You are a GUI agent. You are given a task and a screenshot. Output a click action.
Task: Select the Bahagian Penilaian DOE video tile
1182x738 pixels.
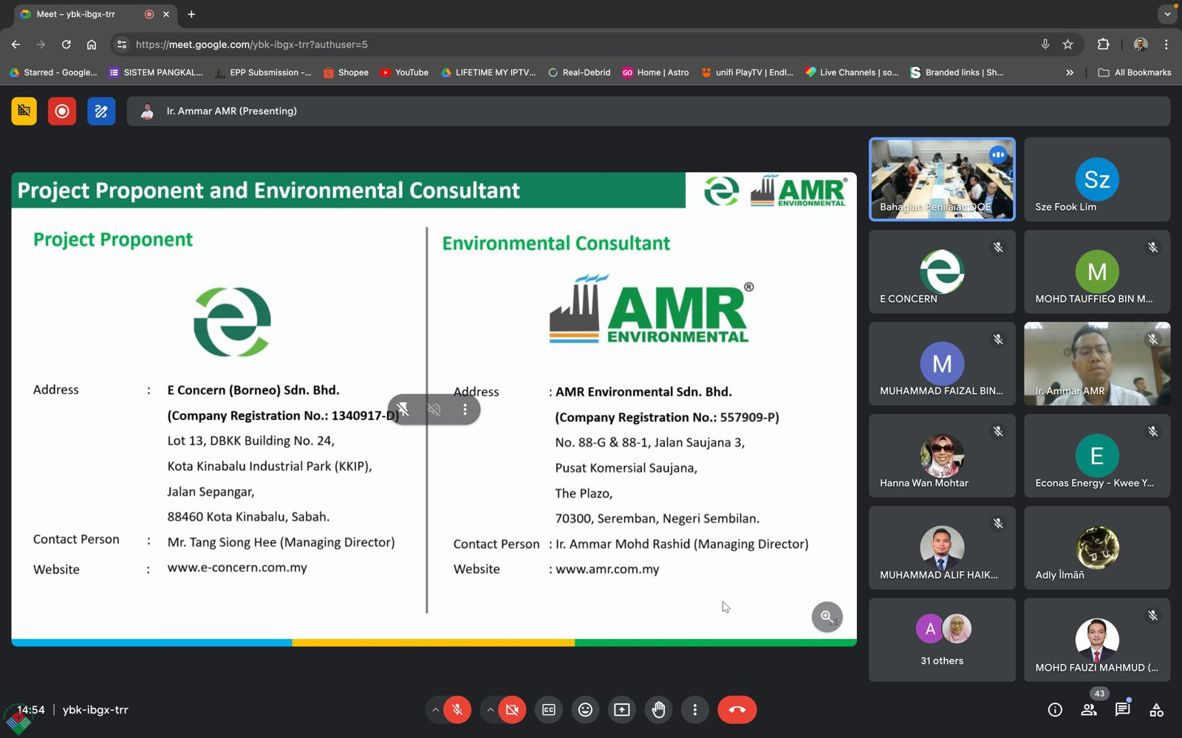(x=942, y=179)
